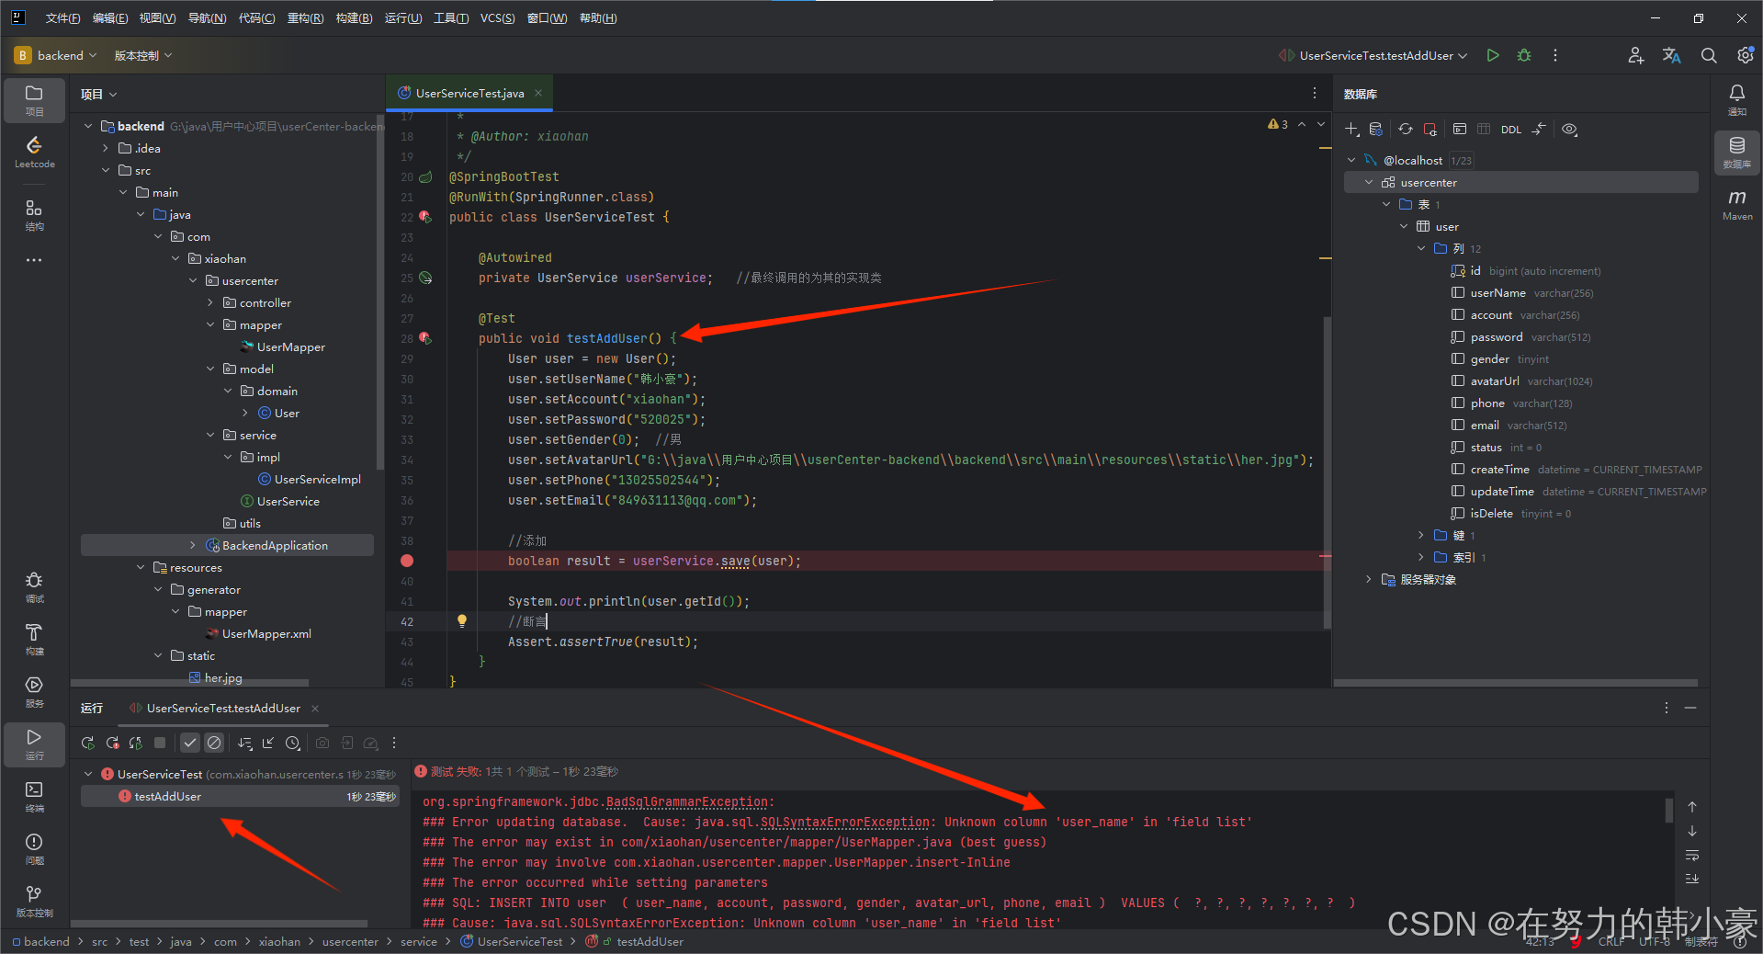The height and width of the screenshot is (954, 1763).
Task: Expand the 键 1 node in database tree
Action: [x=1421, y=535]
